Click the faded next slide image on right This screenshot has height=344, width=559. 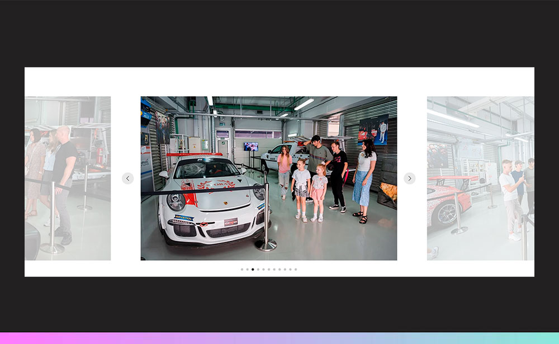480,178
